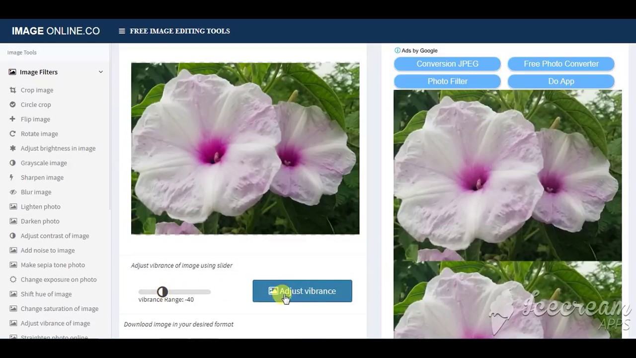
Task: Click the Conversion JPEG ad button
Action: point(447,64)
